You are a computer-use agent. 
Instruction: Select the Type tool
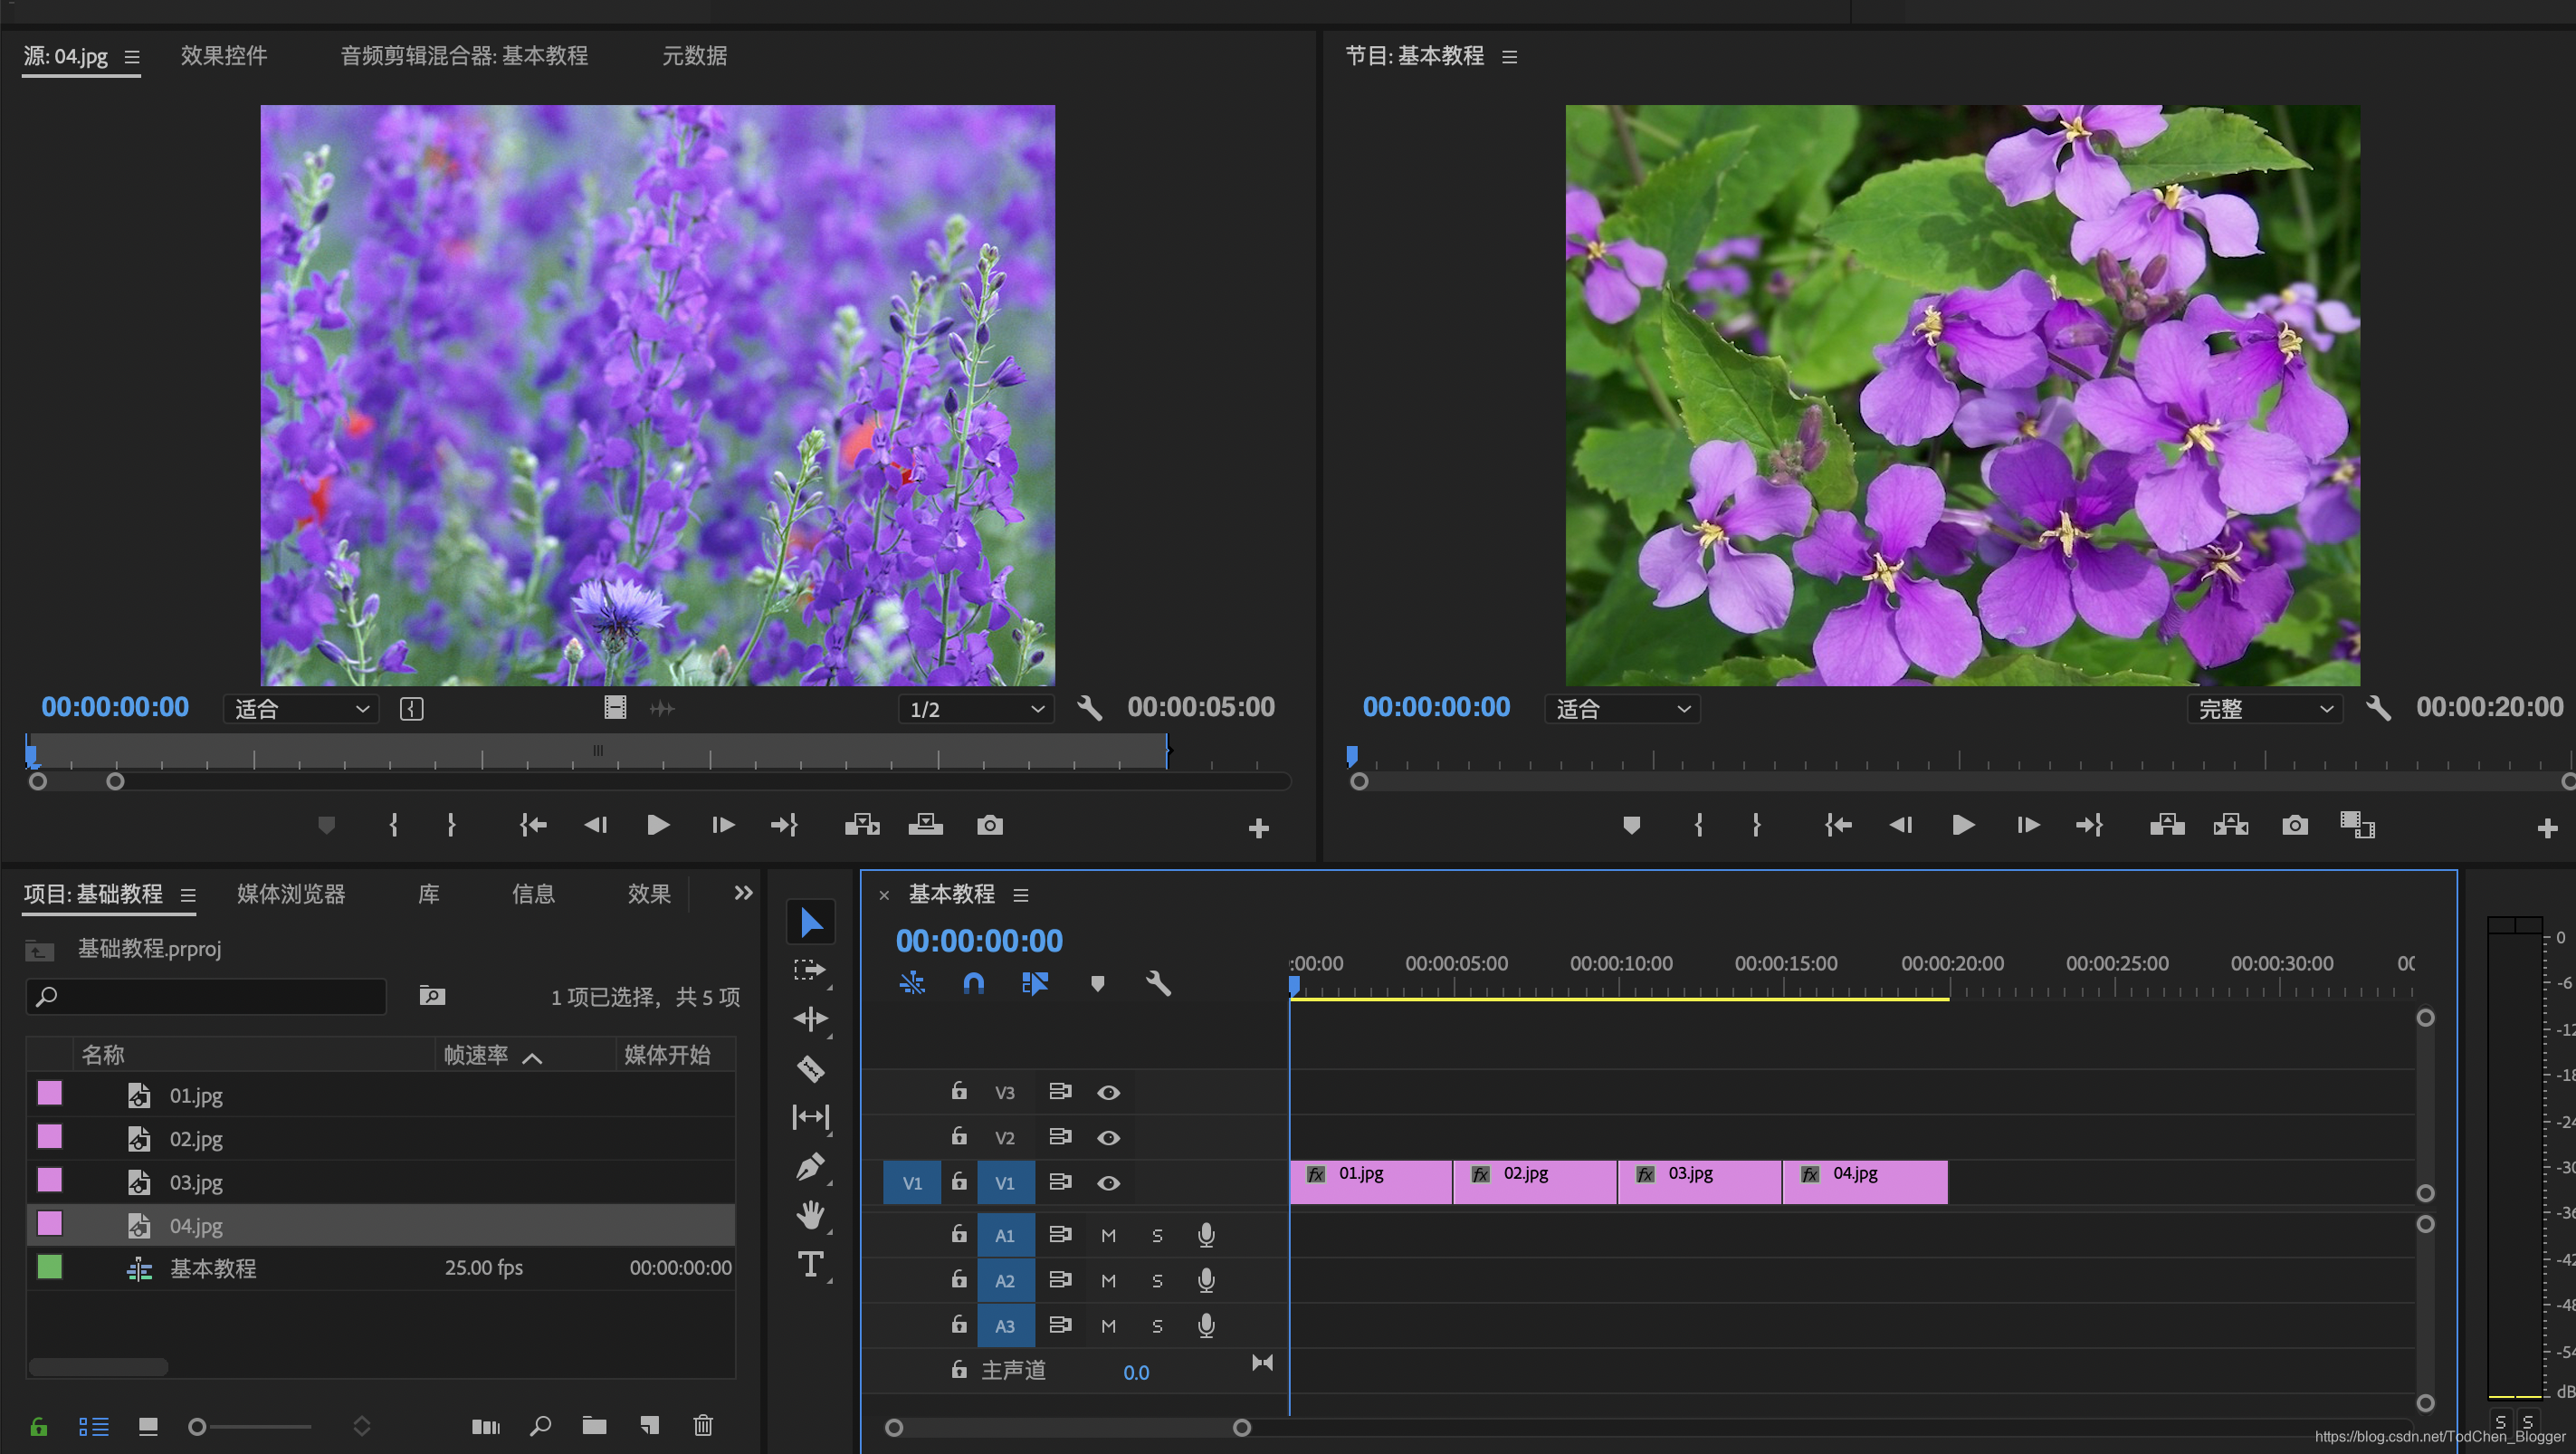[x=810, y=1264]
